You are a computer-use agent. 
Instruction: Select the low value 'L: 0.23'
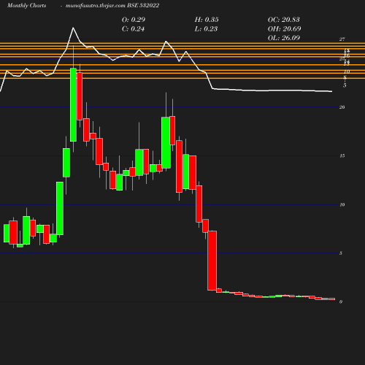[206, 29]
